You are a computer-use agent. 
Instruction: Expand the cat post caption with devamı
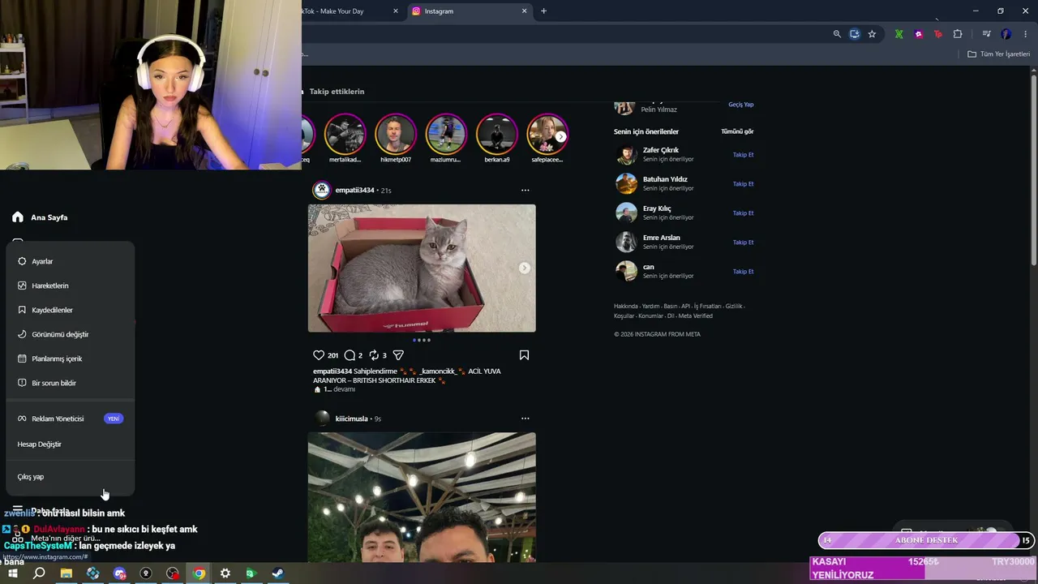pos(344,389)
